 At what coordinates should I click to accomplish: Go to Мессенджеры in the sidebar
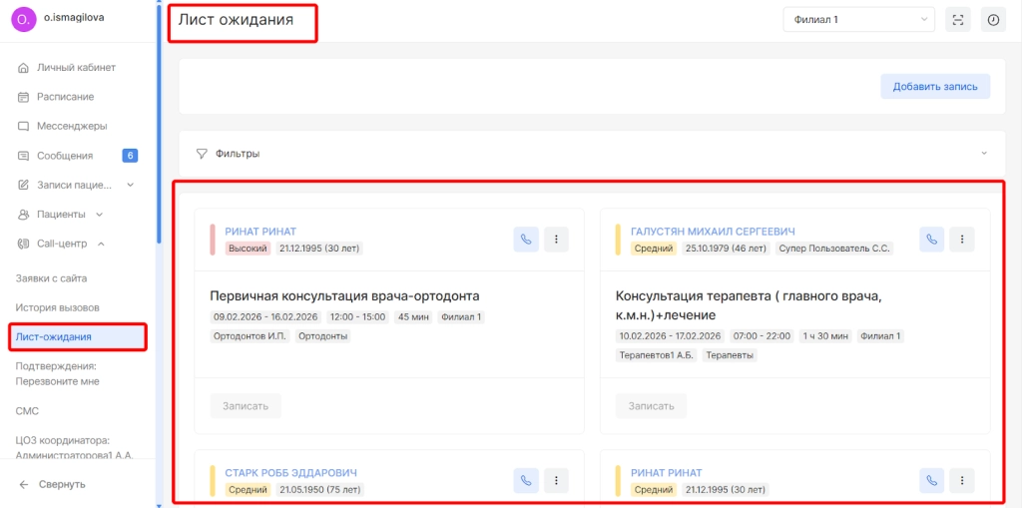(x=71, y=126)
